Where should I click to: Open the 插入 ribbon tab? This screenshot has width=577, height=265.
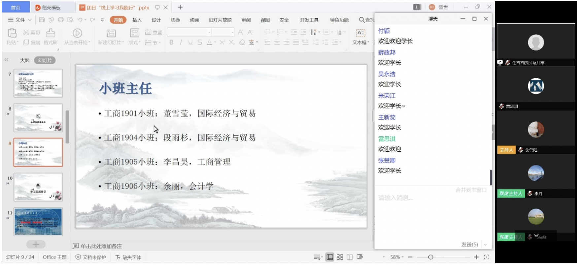[x=137, y=20]
